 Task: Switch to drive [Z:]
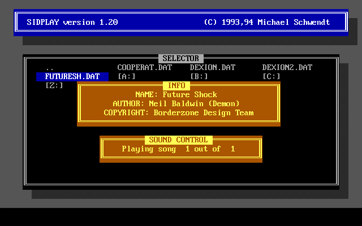coord(54,85)
